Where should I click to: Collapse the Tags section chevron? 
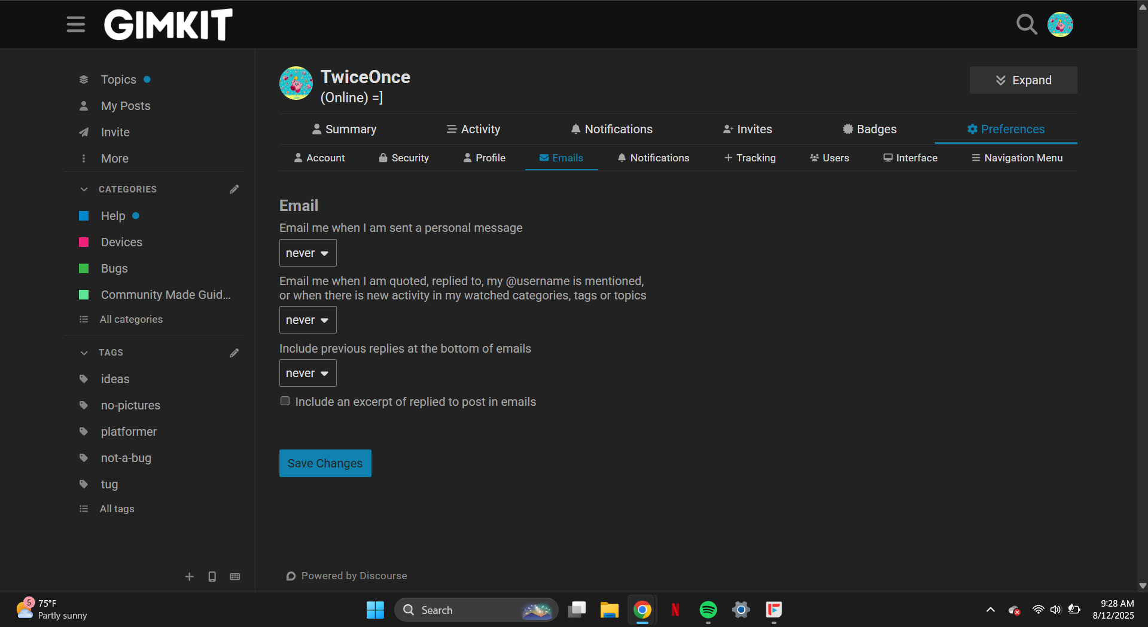(84, 353)
